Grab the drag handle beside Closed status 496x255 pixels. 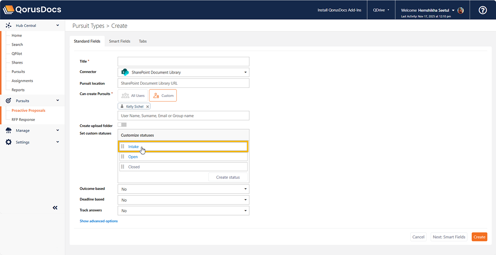[x=123, y=167]
